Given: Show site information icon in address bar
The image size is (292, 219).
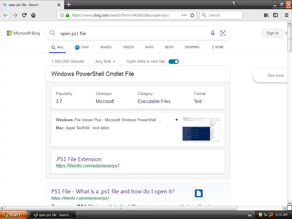Looking at the screenshot, I should coord(62,15).
